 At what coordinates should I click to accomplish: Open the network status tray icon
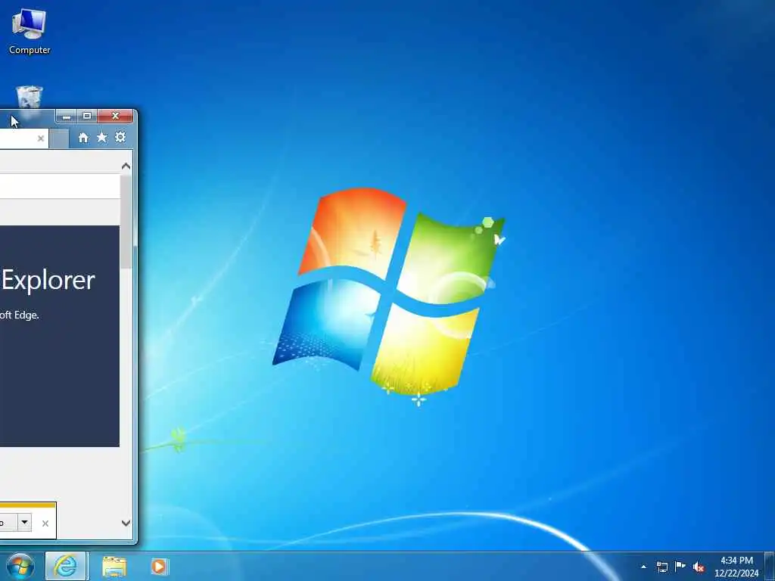661,567
